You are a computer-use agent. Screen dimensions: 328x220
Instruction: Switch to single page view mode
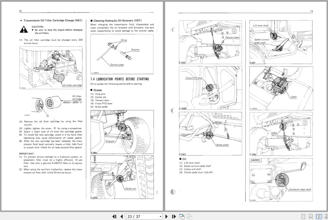303,216
